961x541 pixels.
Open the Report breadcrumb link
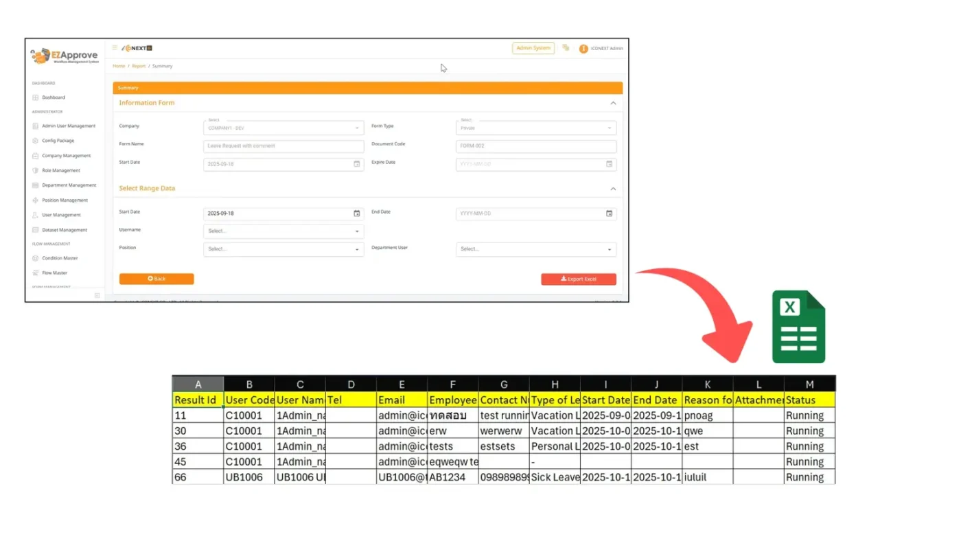(139, 66)
